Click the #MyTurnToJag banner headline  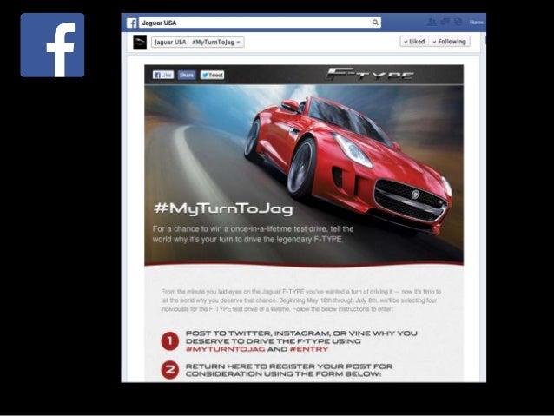click(x=223, y=208)
